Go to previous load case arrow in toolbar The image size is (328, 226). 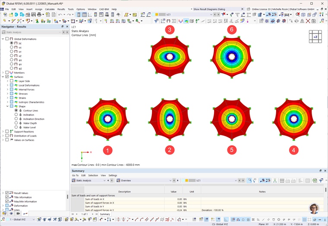(x=214, y=14)
